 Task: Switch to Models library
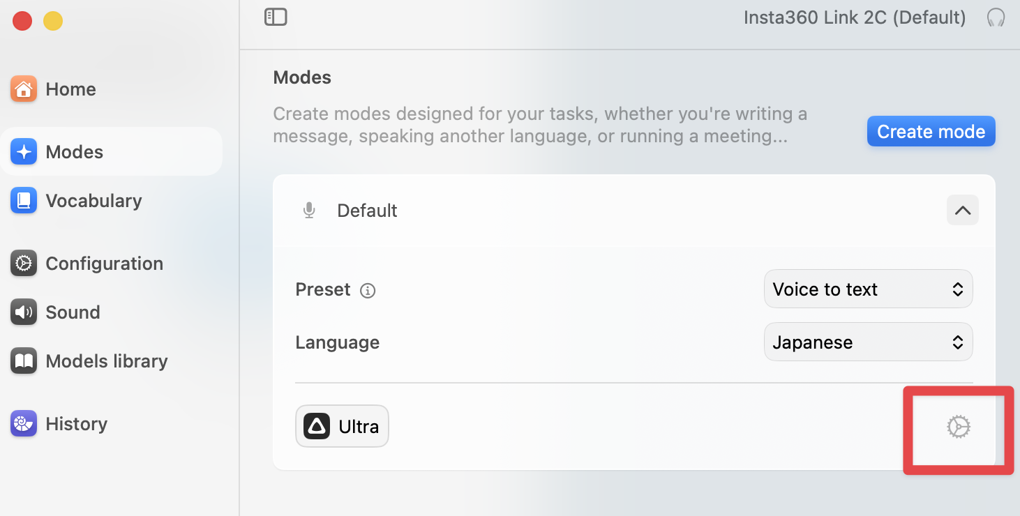click(x=106, y=361)
